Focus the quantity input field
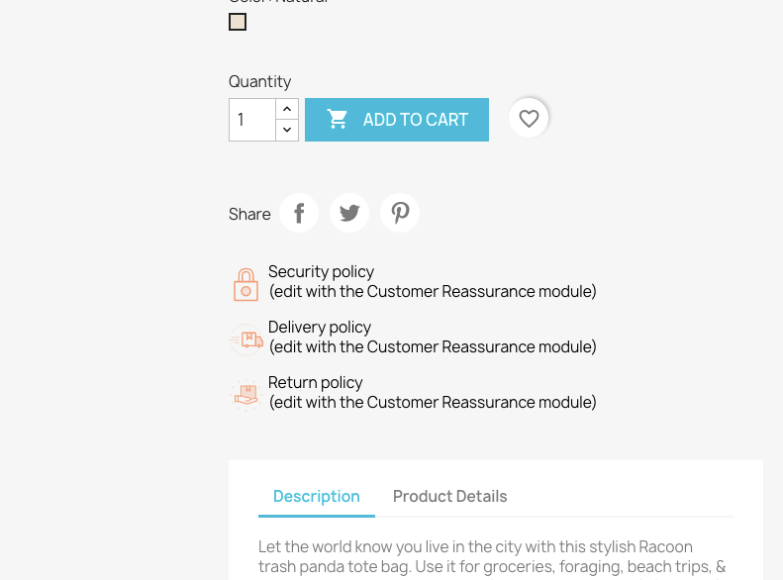 click(252, 120)
